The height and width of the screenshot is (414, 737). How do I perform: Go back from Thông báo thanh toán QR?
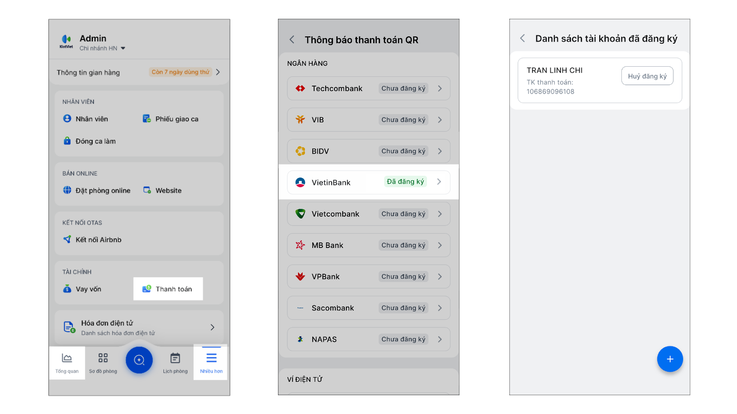click(x=292, y=40)
